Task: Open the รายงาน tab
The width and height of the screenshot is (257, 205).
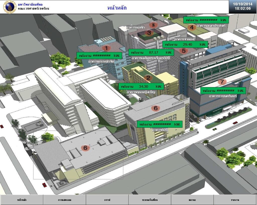Action: pyautogui.click(x=235, y=200)
